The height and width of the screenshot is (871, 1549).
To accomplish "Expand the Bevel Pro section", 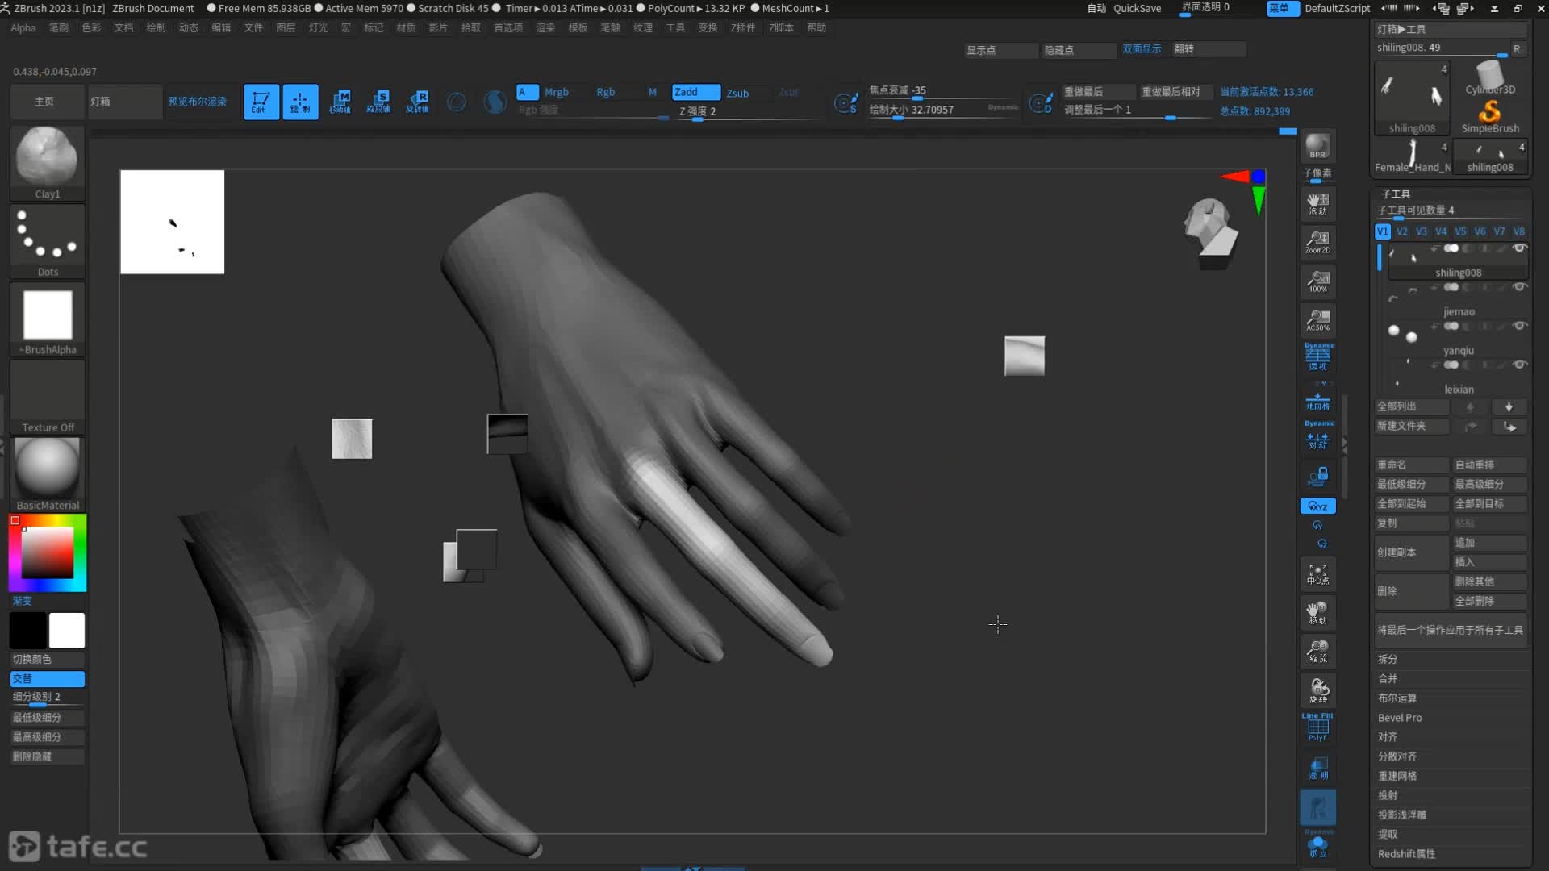I will point(1400,718).
